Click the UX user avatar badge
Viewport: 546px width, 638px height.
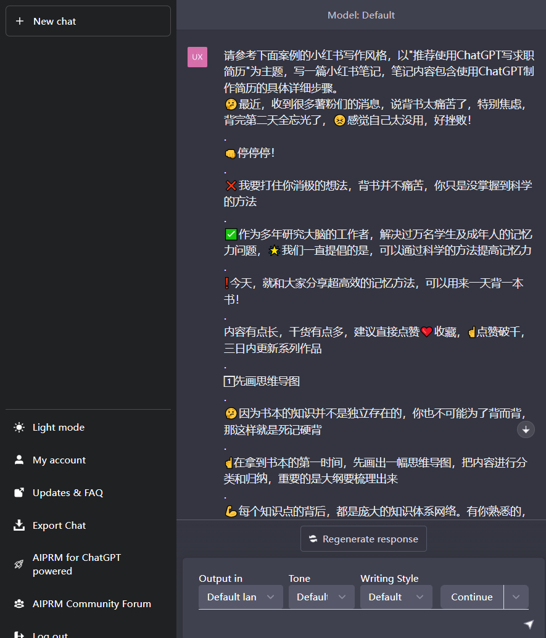pos(197,57)
